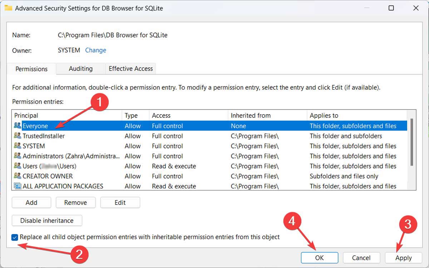The image size is (429, 268).
Task: Select the Permissions tab
Action: (x=31, y=69)
